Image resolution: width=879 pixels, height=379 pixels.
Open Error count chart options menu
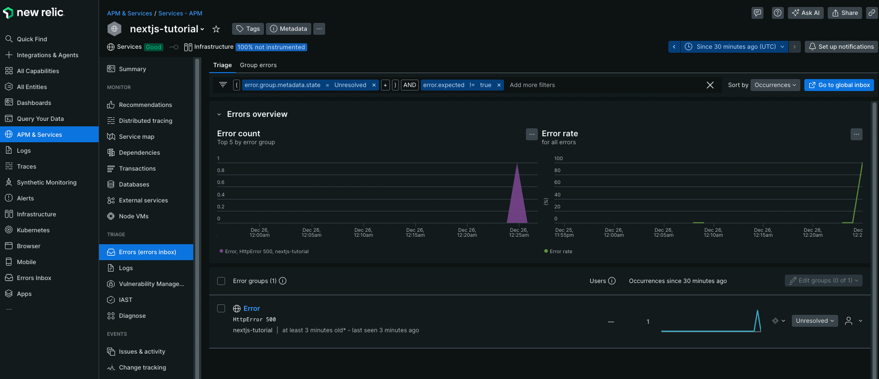pyautogui.click(x=532, y=134)
